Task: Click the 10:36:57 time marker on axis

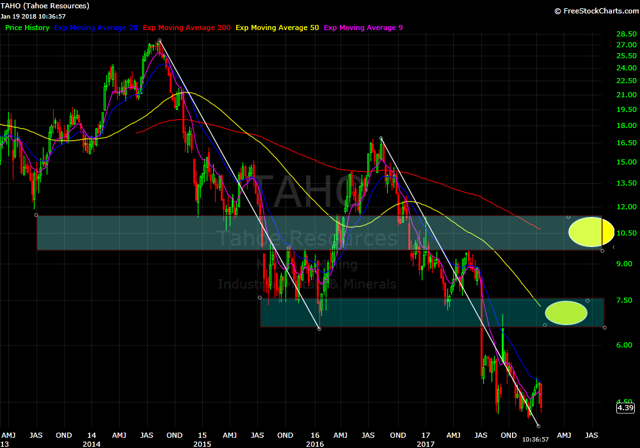Action: [x=536, y=440]
